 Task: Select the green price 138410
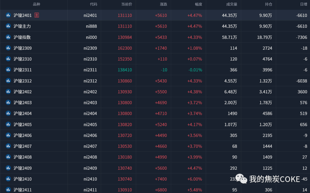[125, 70]
